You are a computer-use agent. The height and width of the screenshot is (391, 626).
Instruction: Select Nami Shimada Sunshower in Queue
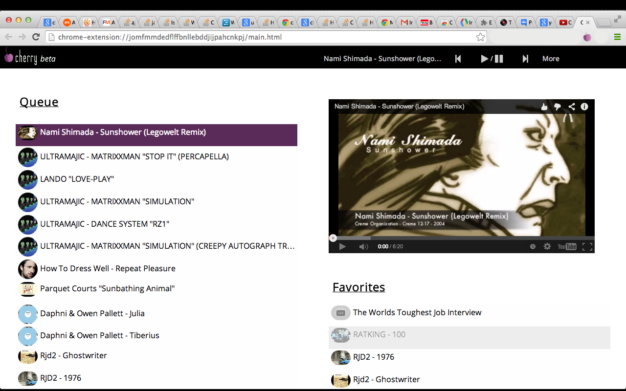point(156,135)
